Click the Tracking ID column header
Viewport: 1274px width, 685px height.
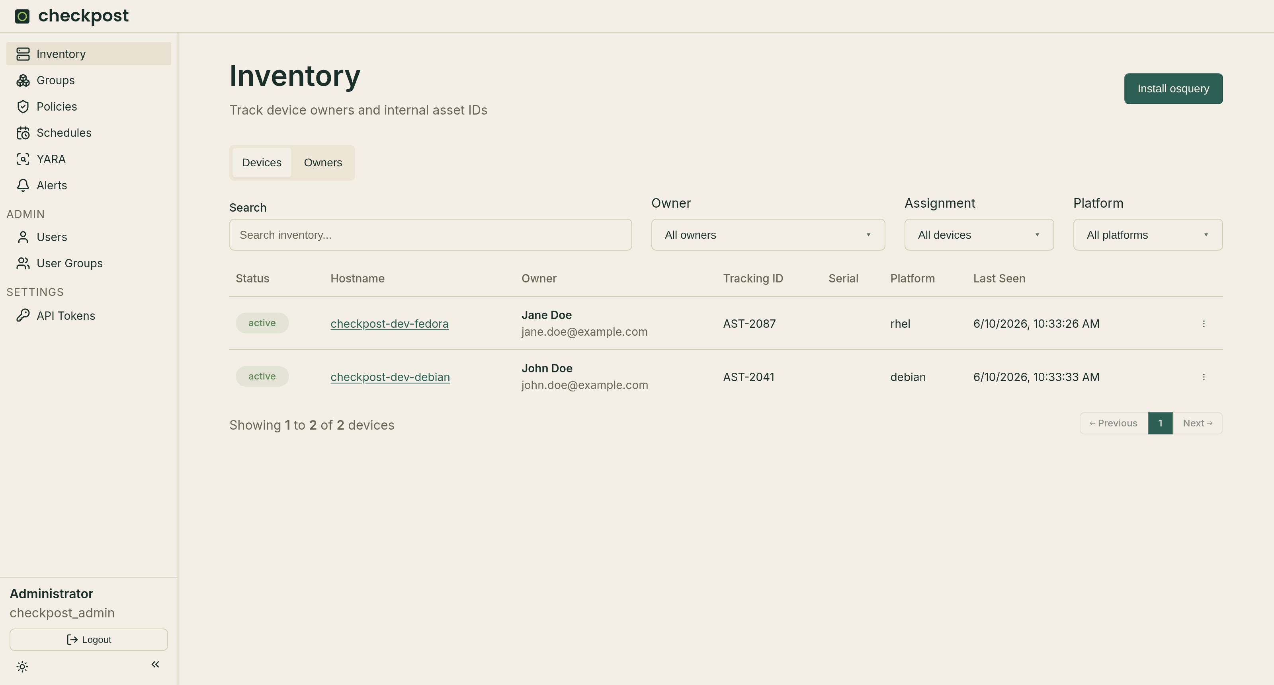[753, 278]
